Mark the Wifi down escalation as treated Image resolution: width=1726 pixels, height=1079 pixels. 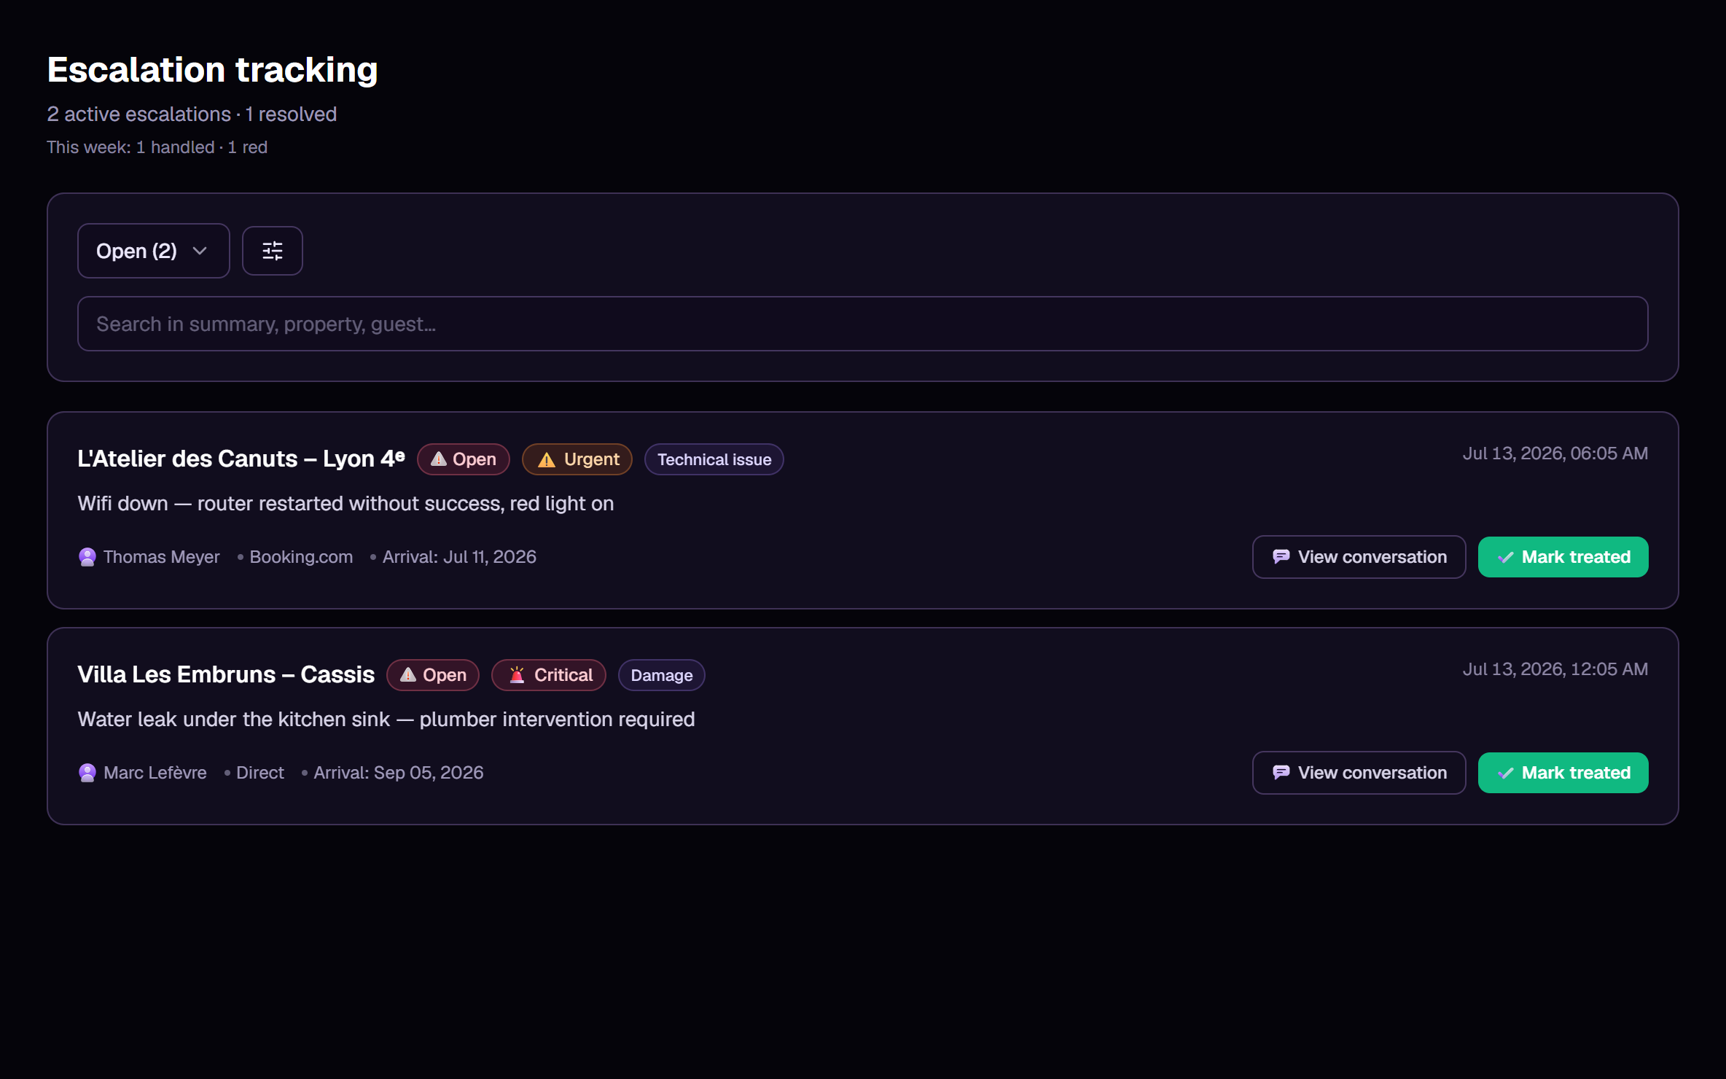1563,557
